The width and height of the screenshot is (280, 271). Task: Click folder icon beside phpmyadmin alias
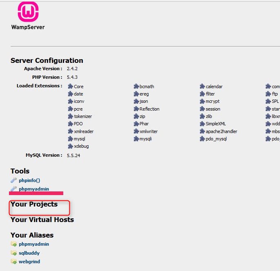[x=14, y=244]
